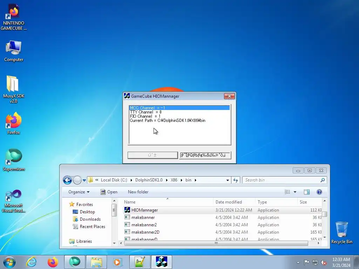Click X86 in the breadcrumb

[174, 180]
